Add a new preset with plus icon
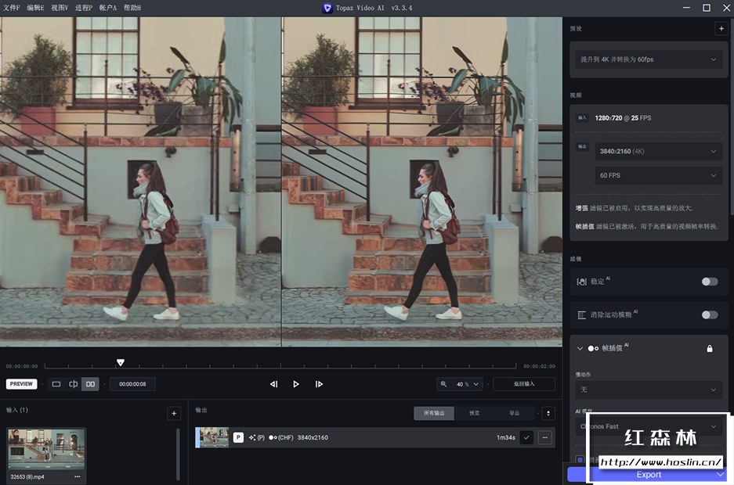Viewport: 734px width, 485px height. [x=720, y=28]
